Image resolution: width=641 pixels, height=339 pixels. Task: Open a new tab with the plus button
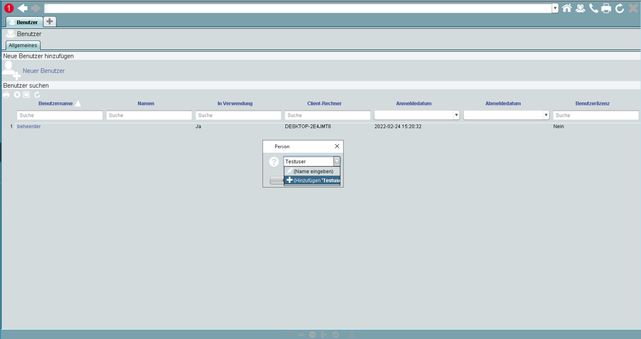pyautogui.click(x=49, y=22)
